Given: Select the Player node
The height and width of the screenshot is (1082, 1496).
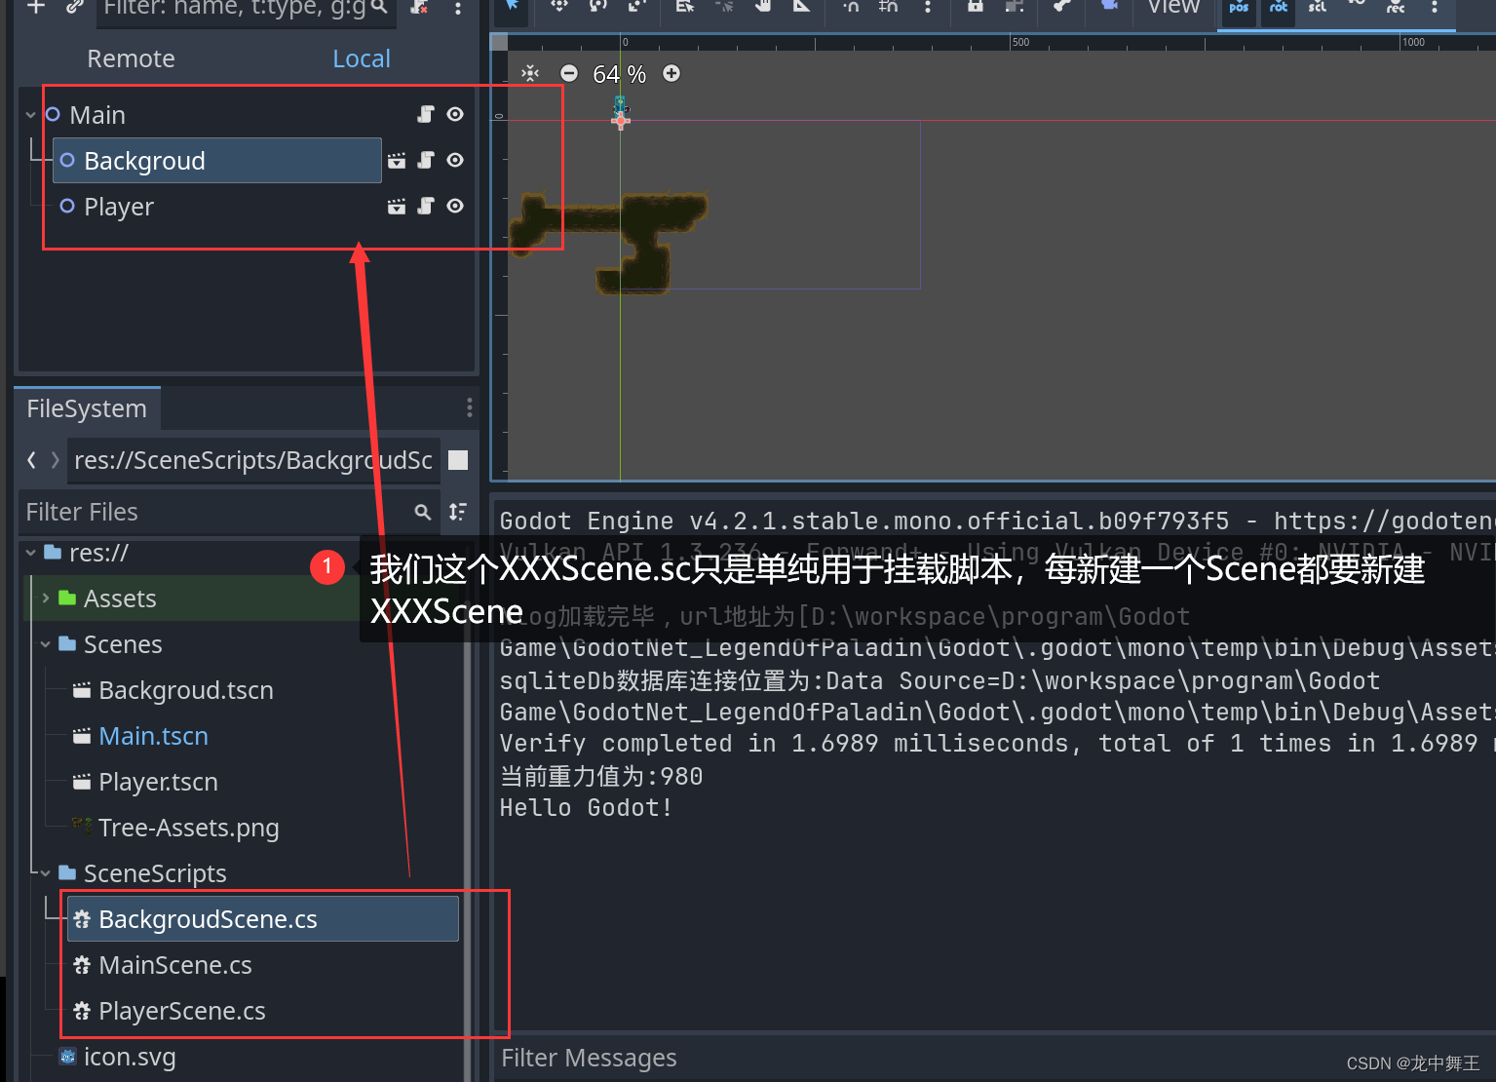Looking at the screenshot, I should [x=119, y=206].
